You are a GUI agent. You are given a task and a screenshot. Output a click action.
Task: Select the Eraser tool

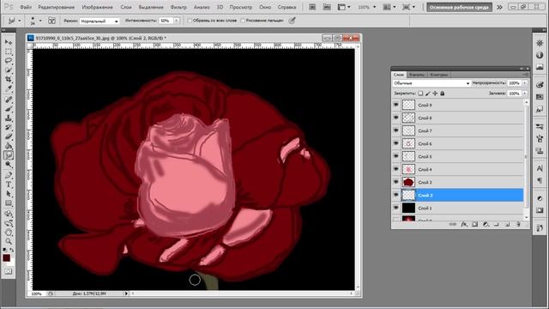click(x=9, y=136)
